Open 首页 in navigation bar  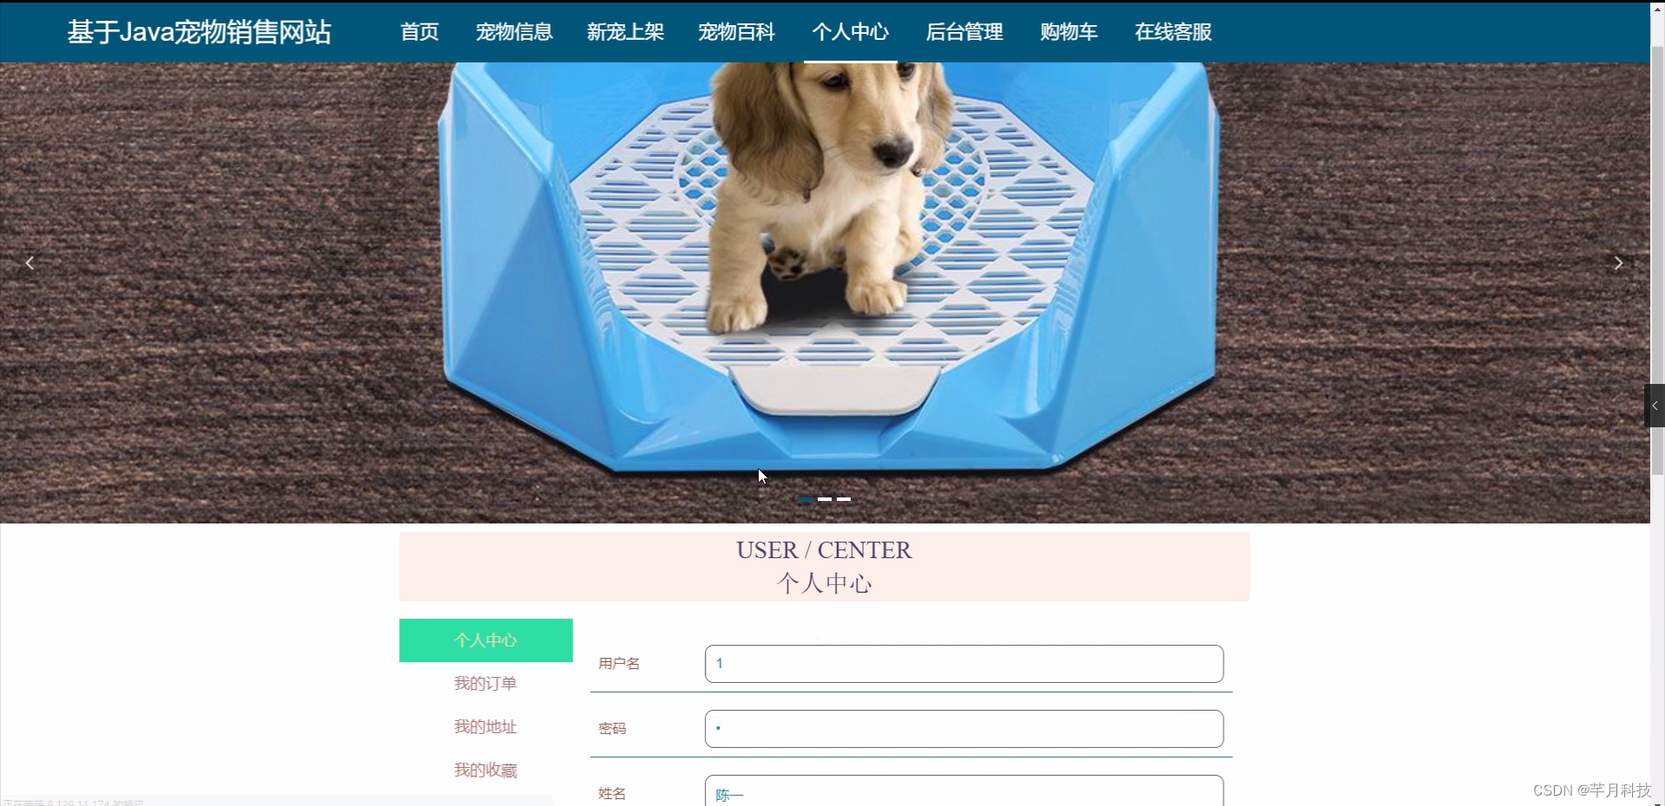tap(420, 32)
